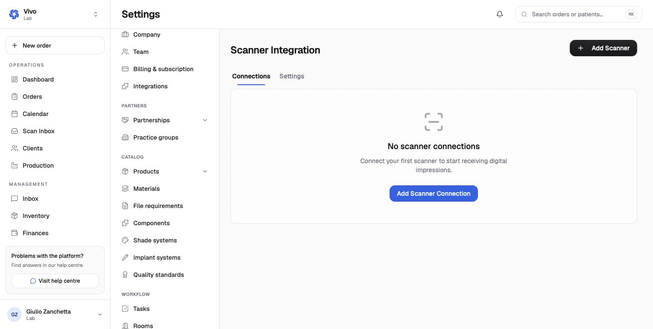
Task: Open Calendar via its icon
Action: coord(15,114)
